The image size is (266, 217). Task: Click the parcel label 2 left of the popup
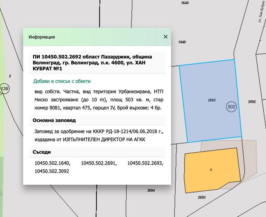10,76
